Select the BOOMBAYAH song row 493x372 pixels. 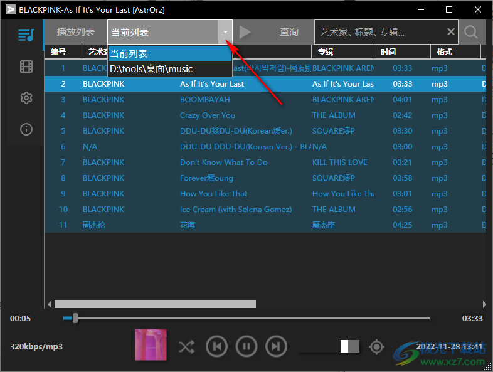[265, 99]
